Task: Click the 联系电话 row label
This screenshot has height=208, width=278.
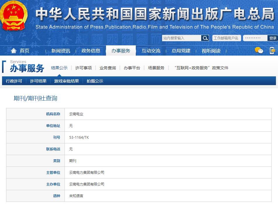Action: coord(53,149)
